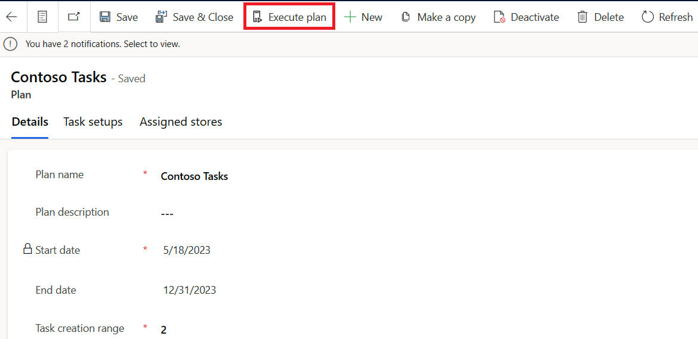Click Make a copy command
The height and width of the screenshot is (339, 698).
[x=438, y=17]
